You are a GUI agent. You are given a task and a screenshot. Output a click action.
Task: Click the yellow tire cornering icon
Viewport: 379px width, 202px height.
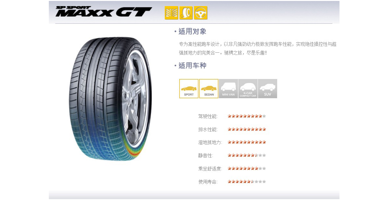(x=186, y=13)
